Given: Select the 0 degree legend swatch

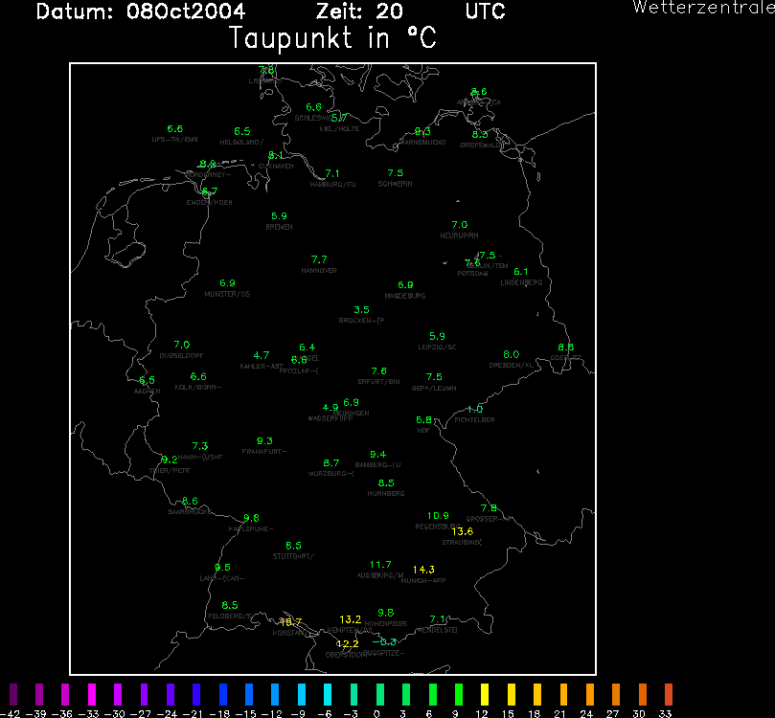Looking at the screenshot, I should (380, 694).
